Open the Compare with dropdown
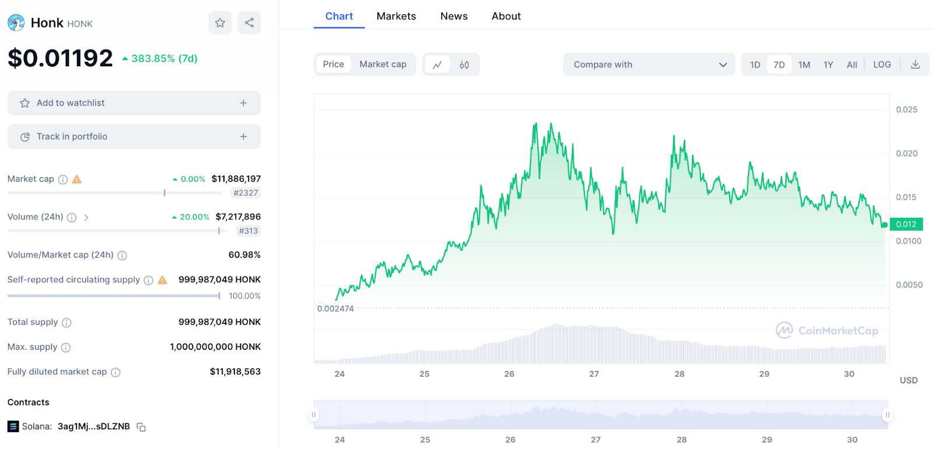Viewport: 933px width, 450px height. (x=649, y=65)
